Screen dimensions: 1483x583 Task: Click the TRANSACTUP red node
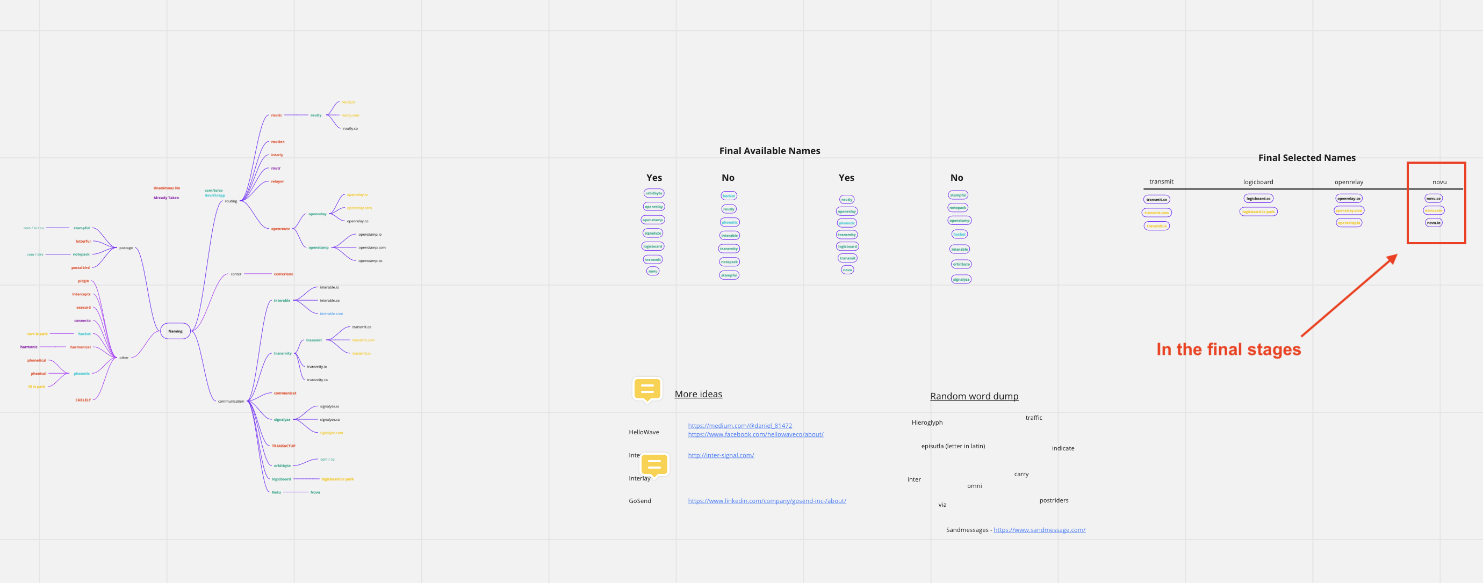point(283,446)
